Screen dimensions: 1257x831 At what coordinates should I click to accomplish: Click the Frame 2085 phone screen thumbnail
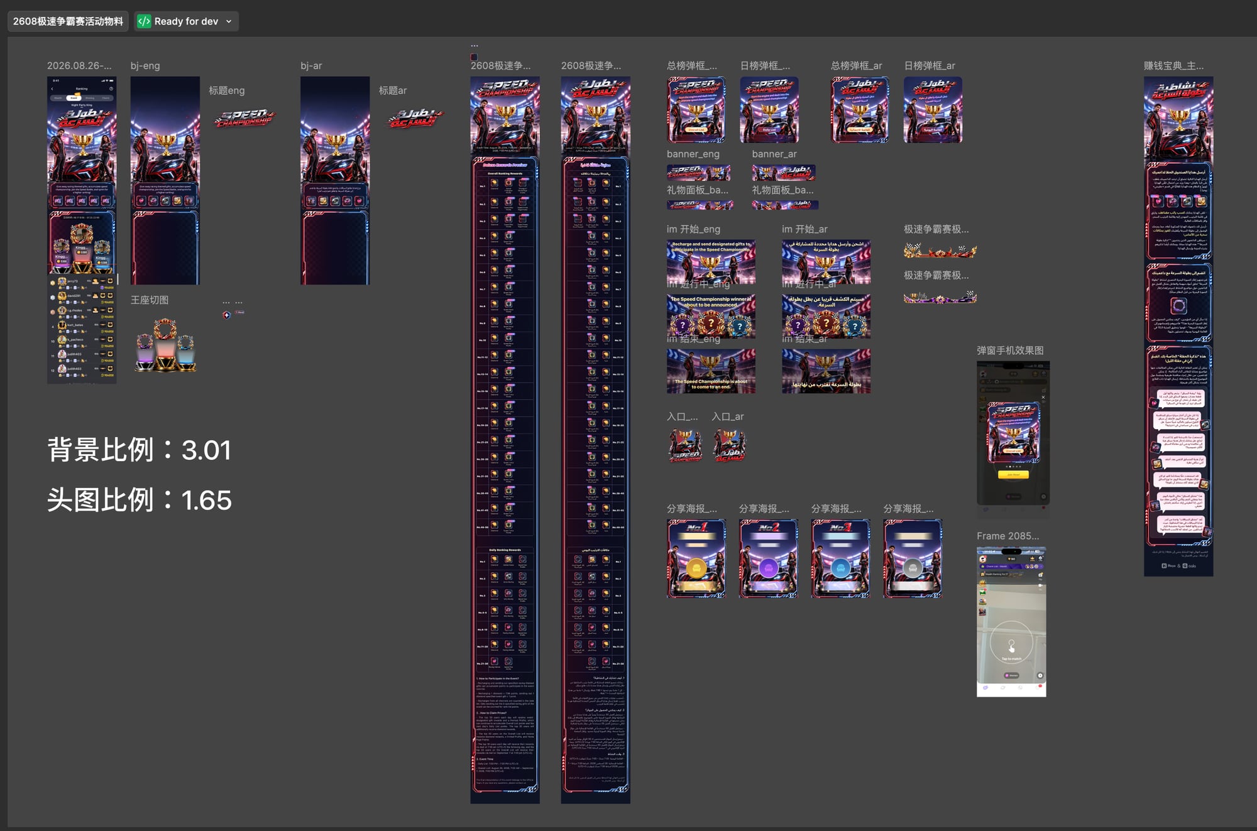point(1011,622)
